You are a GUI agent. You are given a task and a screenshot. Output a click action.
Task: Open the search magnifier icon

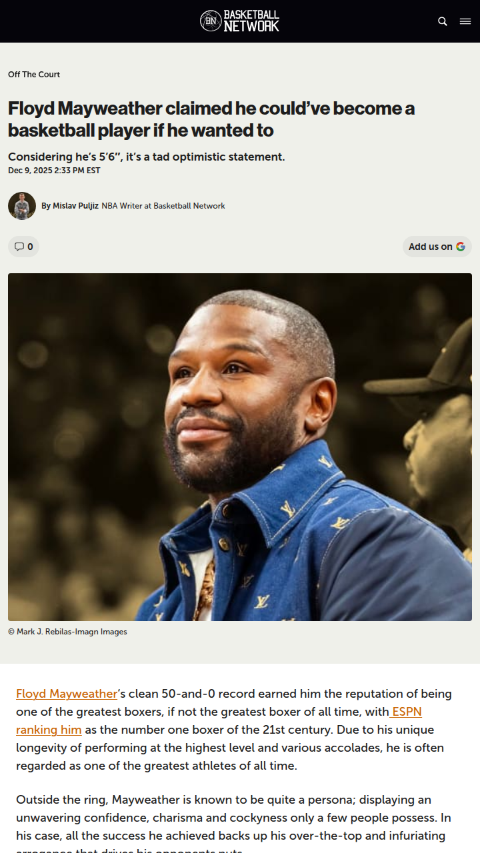click(x=443, y=21)
